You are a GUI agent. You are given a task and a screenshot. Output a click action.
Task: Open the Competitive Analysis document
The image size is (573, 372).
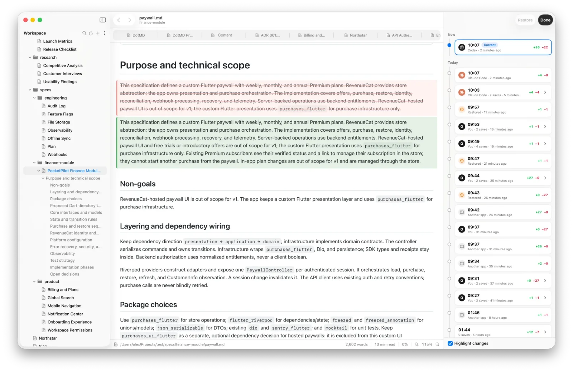(63, 66)
